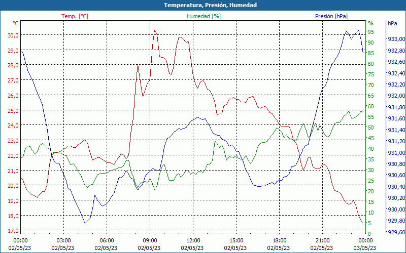Click the 0 humidity axis value
The height and width of the screenshot is (253, 406).
click(x=369, y=234)
